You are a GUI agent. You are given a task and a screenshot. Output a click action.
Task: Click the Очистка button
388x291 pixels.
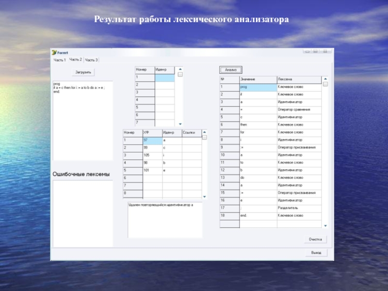[x=315, y=239]
